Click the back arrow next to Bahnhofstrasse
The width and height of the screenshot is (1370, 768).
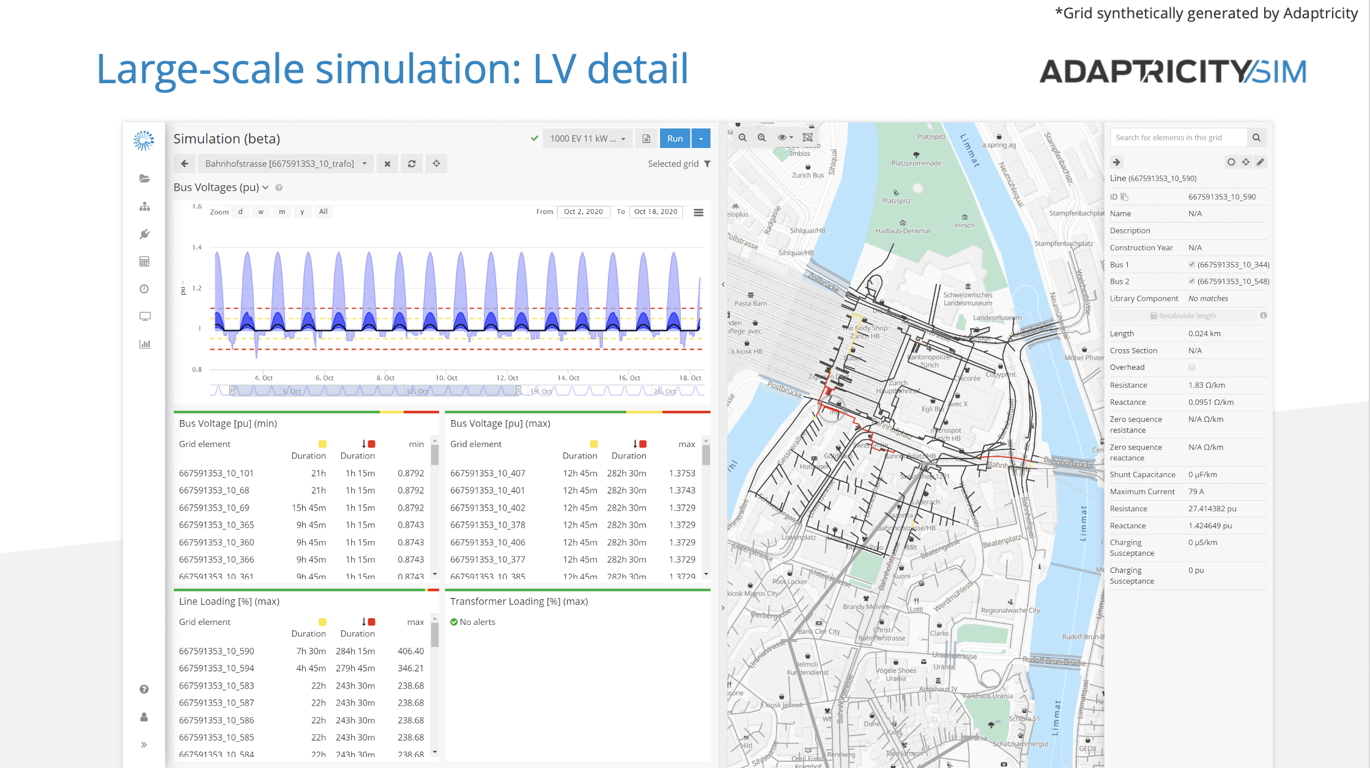185,163
